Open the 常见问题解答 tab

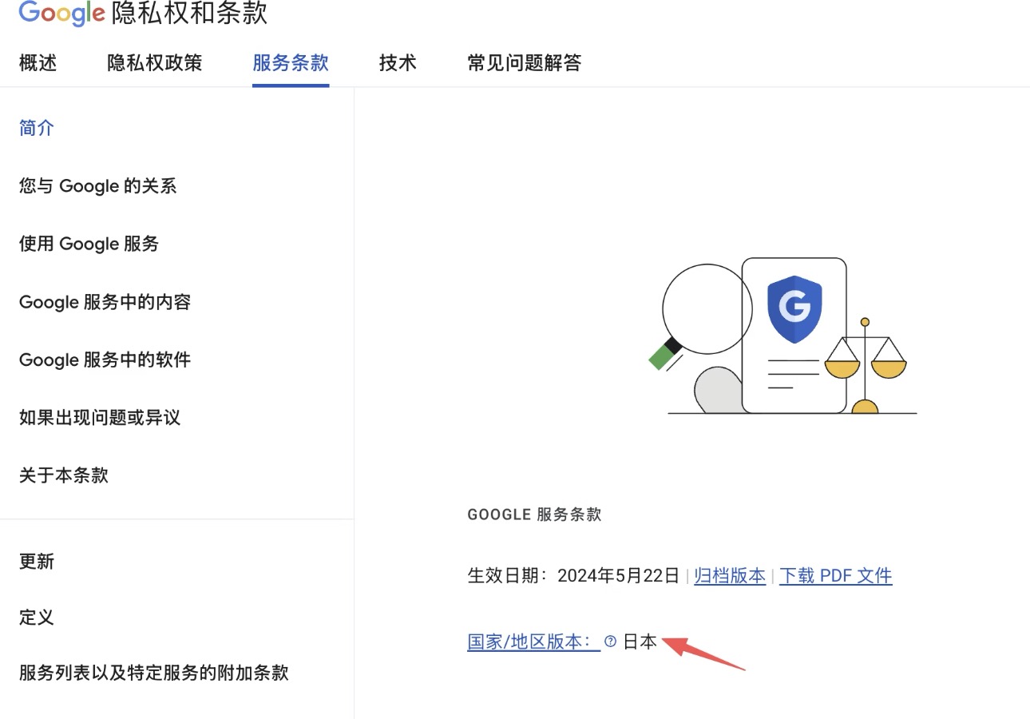point(524,63)
